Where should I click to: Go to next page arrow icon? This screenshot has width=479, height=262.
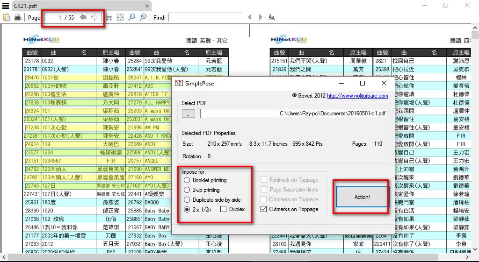(x=94, y=17)
